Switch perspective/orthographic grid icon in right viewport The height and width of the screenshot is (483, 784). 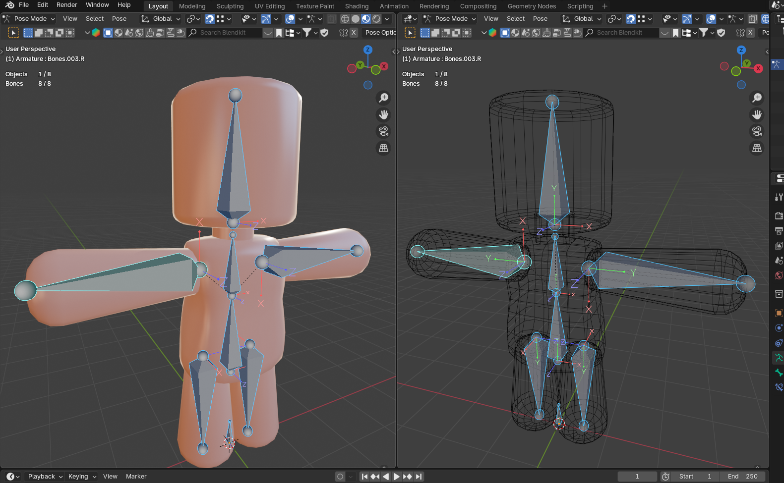[757, 148]
